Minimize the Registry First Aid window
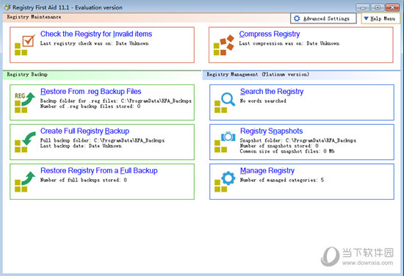404x276 pixels. pyautogui.click(x=363, y=7)
